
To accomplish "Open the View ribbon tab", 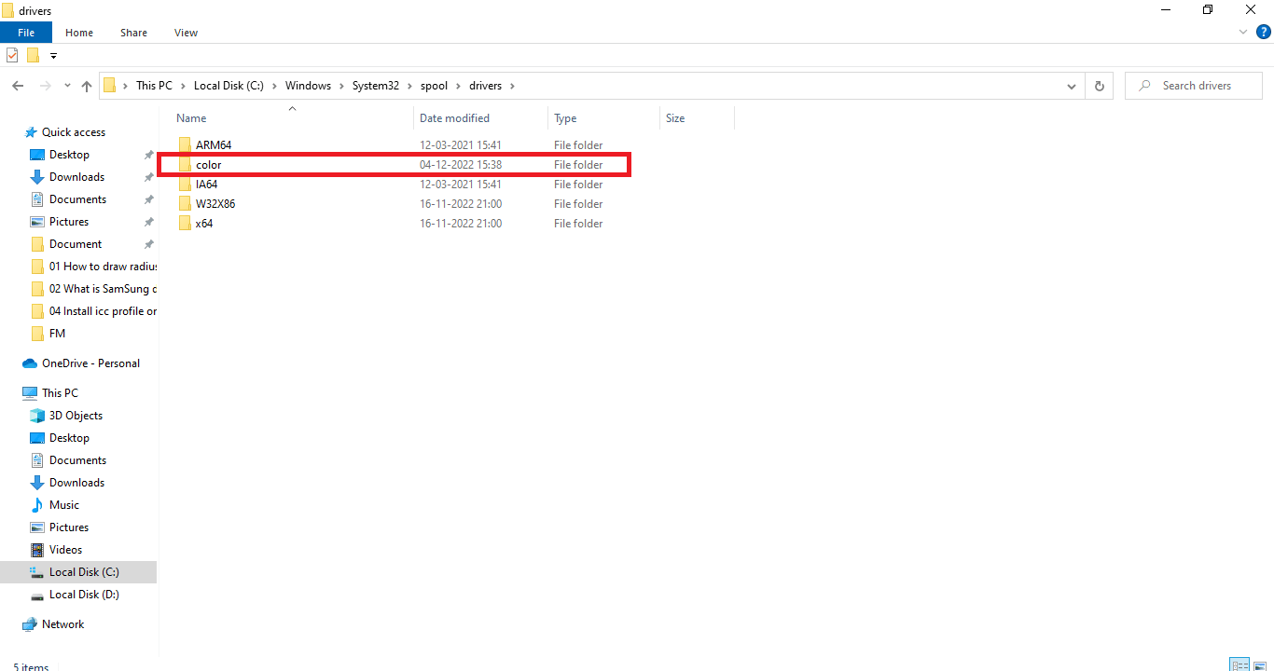I will (186, 33).
